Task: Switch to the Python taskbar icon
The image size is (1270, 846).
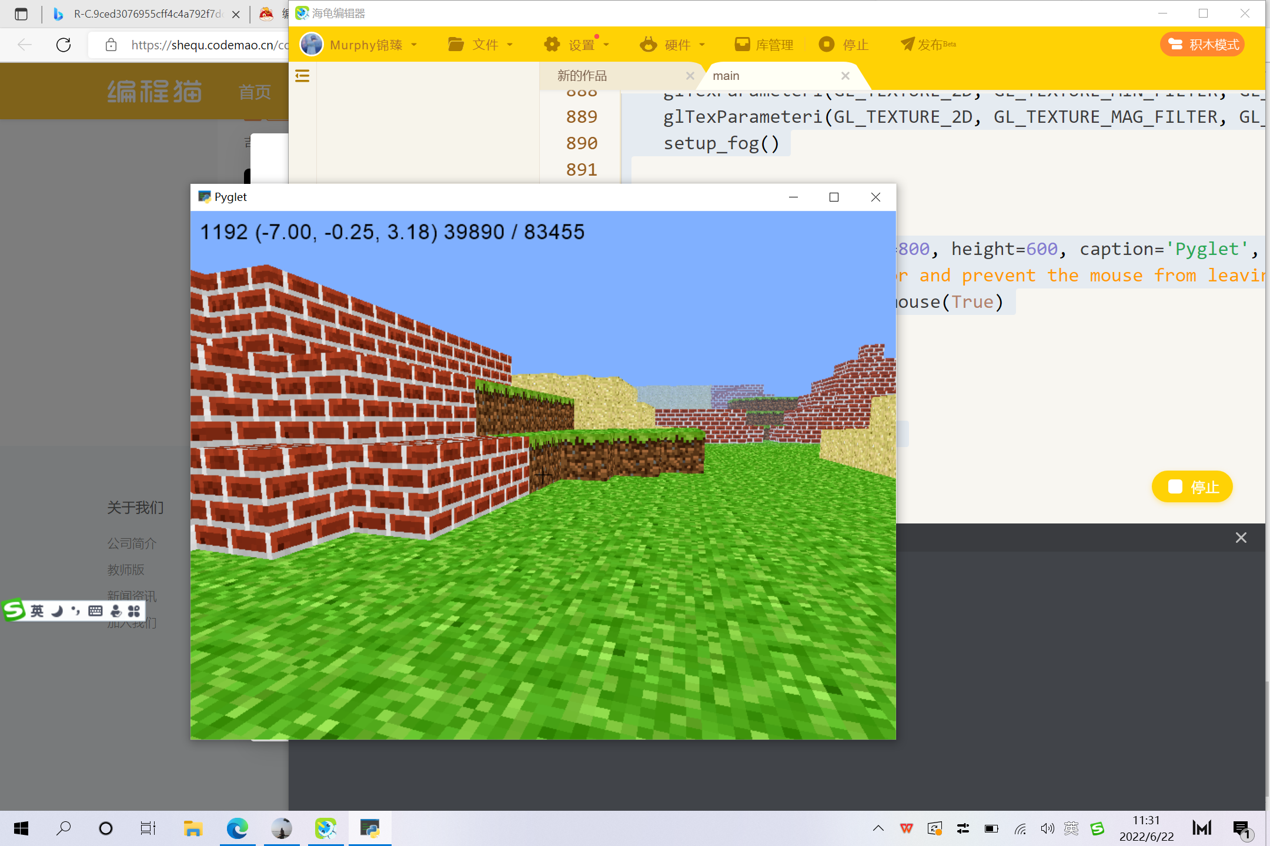Action: click(x=370, y=828)
